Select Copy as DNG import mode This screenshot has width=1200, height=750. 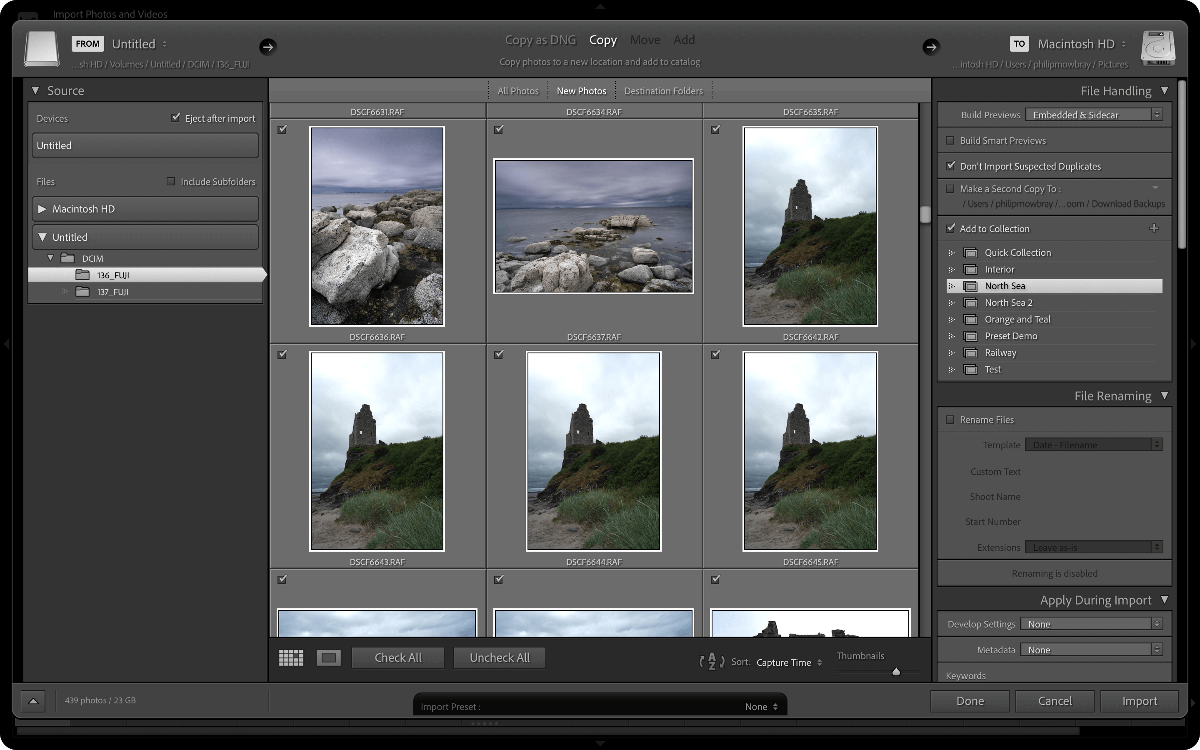coord(540,40)
